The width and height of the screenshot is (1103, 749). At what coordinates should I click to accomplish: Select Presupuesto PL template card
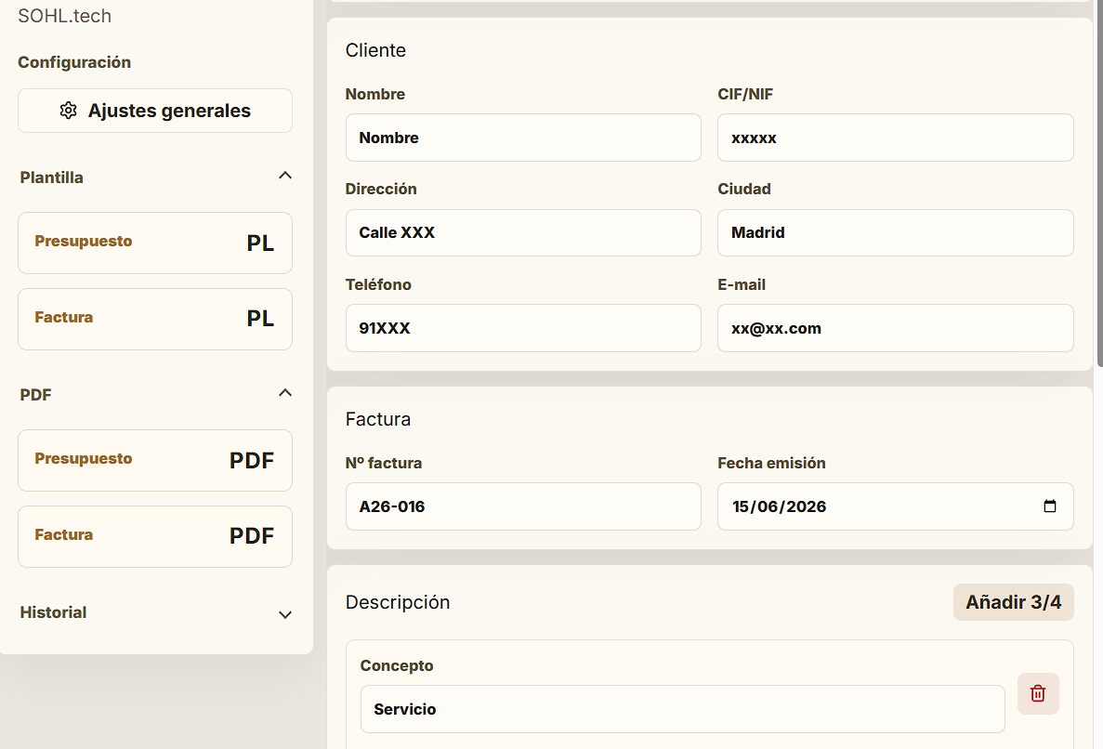point(155,243)
